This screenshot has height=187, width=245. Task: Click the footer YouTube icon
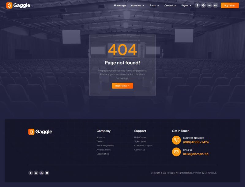[47, 173]
